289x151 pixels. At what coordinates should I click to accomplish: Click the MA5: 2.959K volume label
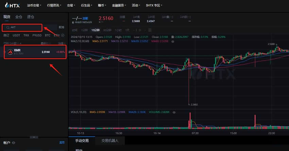click(97, 112)
